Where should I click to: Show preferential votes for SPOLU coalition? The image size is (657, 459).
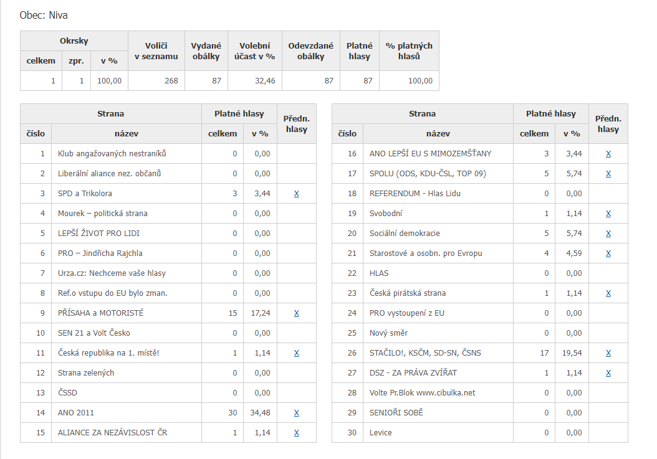608,174
